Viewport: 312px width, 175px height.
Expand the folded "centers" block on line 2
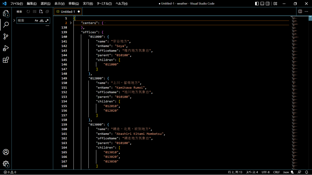[71, 23]
